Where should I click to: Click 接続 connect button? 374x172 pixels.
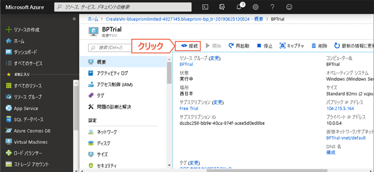(187, 46)
